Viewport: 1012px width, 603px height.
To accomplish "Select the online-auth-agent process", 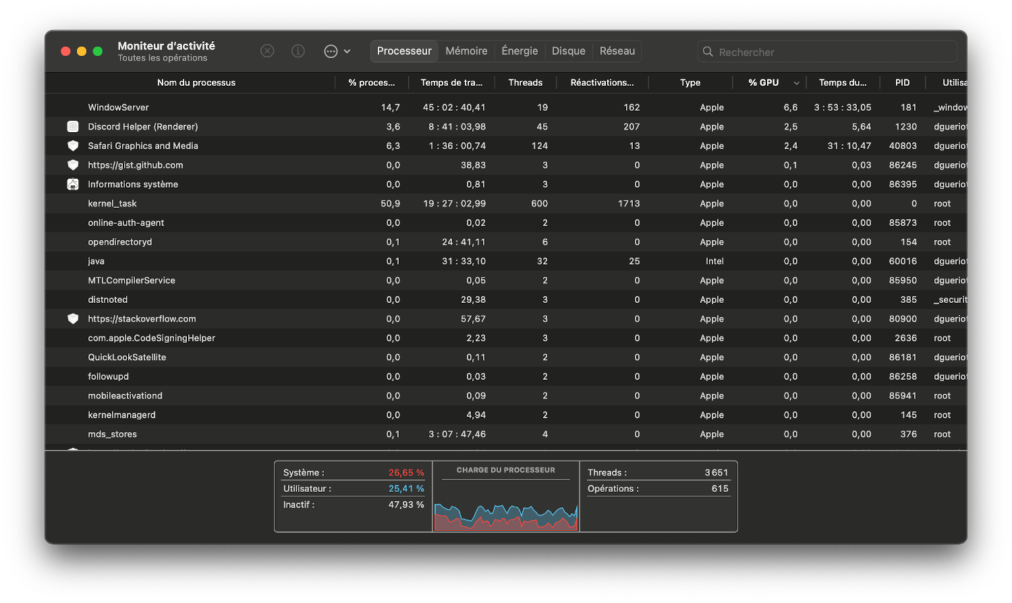I will point(506,223).
